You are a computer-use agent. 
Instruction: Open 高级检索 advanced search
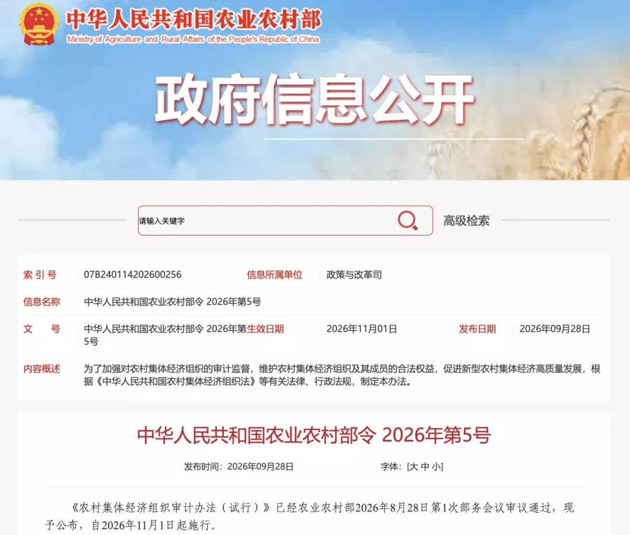click(467, 220)
